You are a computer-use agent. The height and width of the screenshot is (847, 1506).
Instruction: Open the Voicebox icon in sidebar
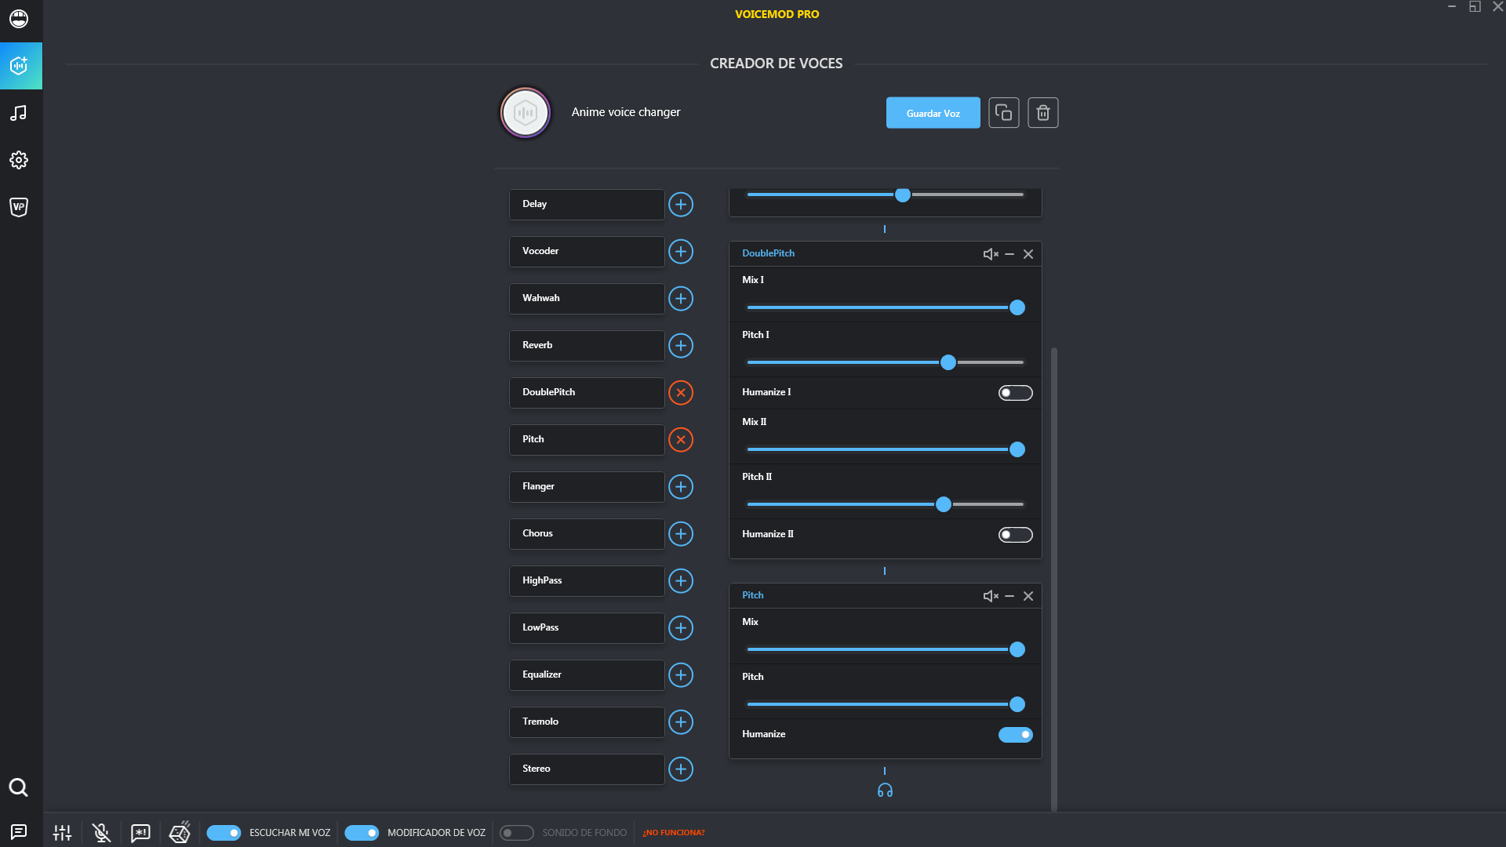tap(19, 19)
